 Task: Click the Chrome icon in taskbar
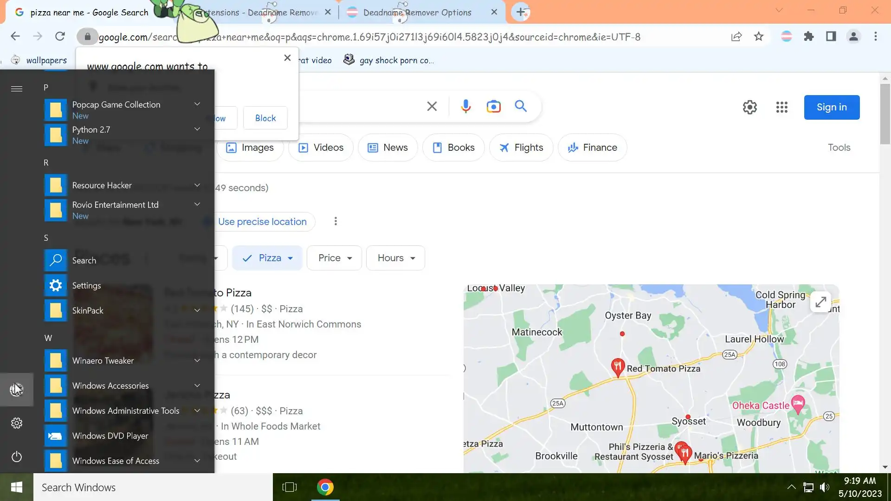pos(325,487)
